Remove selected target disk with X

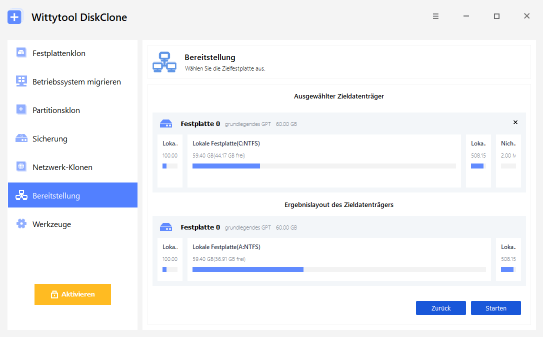[x=515, y=122]
